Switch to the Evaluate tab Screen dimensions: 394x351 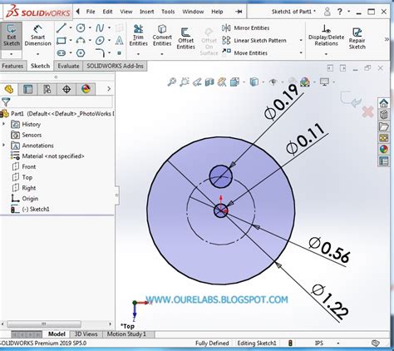pyautogui.click(x=68, y=66)
